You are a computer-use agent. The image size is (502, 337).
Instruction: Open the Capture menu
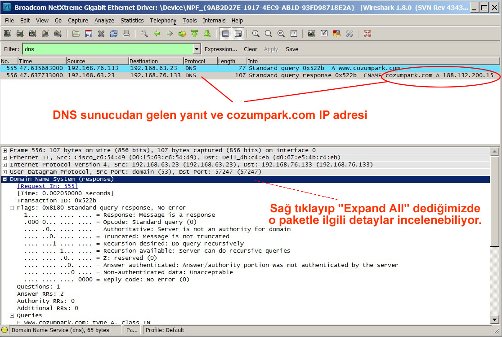[78, 21]
